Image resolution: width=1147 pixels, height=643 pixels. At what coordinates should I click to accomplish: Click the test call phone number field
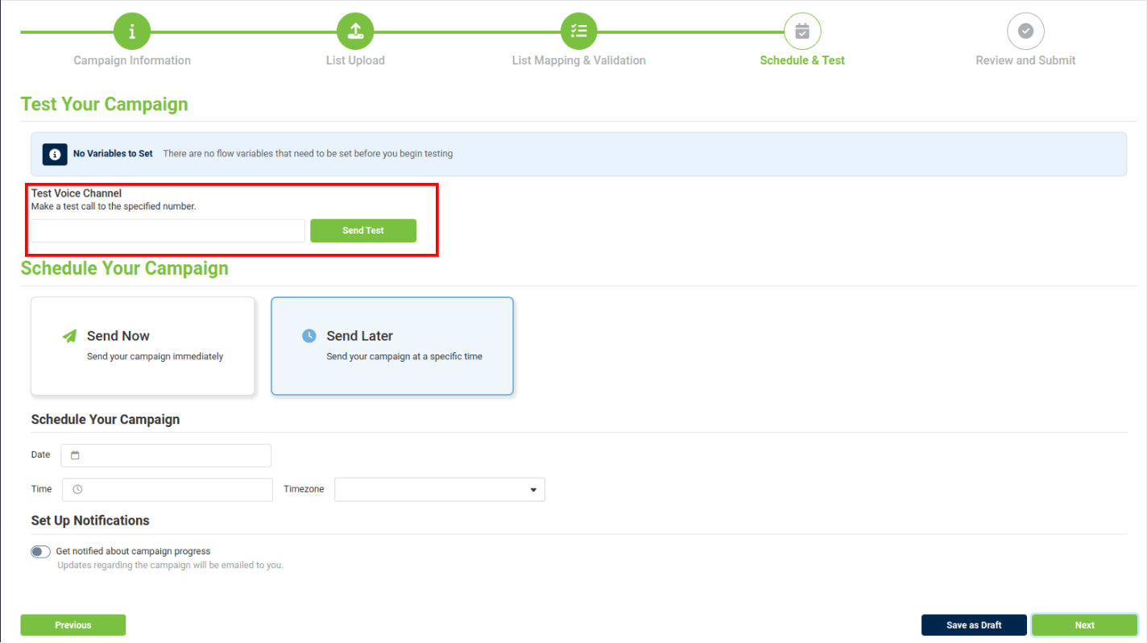[x=168, y=230]
